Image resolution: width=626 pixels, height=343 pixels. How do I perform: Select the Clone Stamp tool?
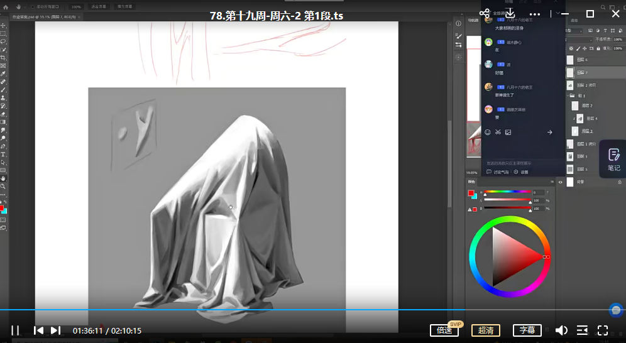click(x=3, y=98)
